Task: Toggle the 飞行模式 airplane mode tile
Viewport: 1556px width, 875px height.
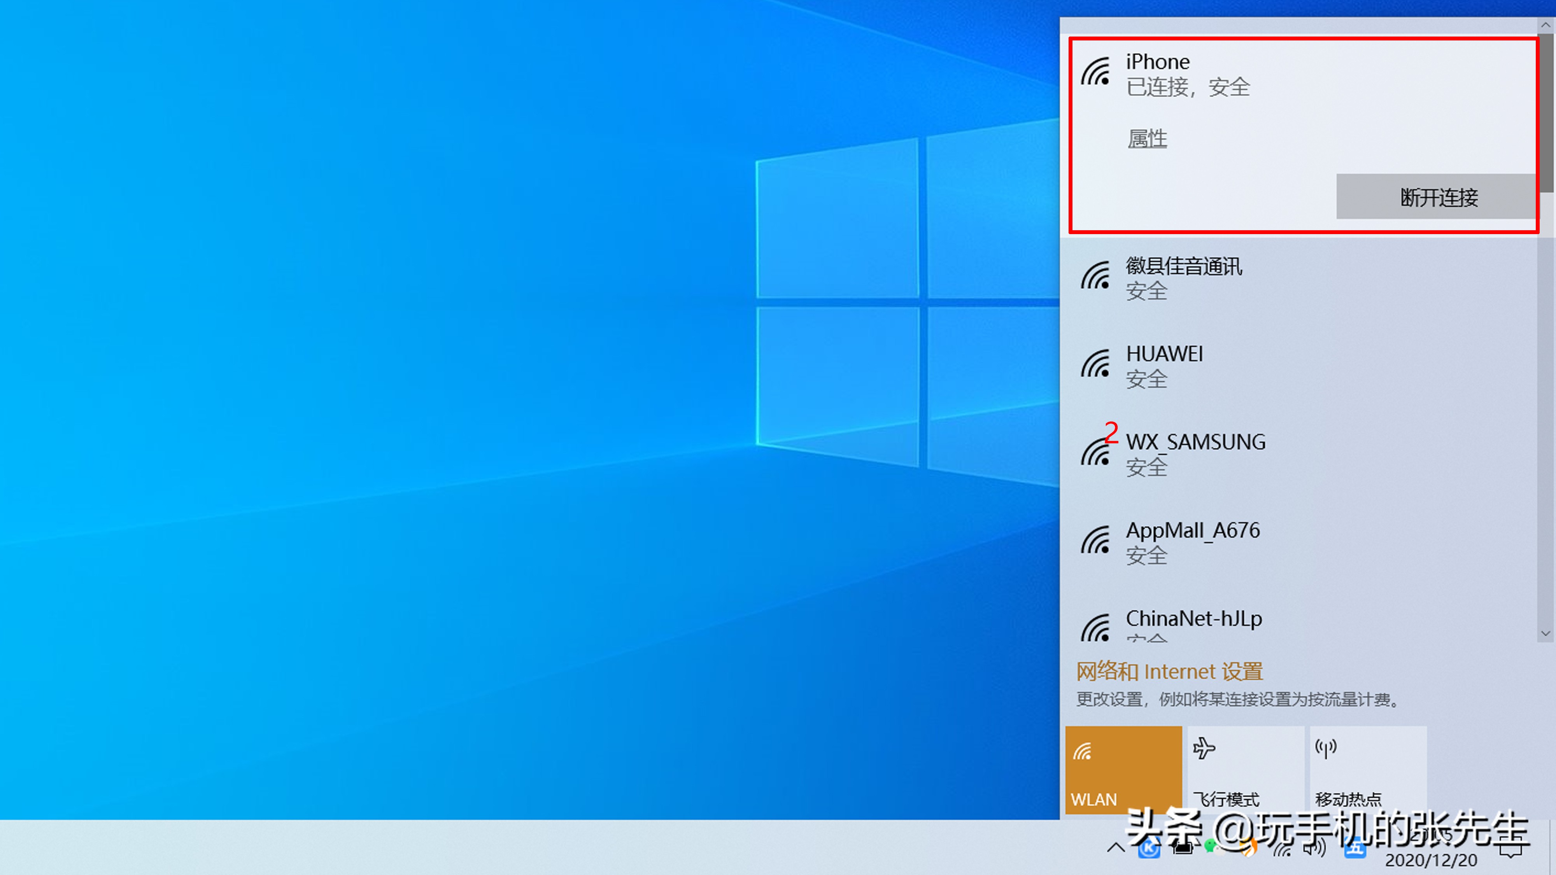Action: (1246, 770)
